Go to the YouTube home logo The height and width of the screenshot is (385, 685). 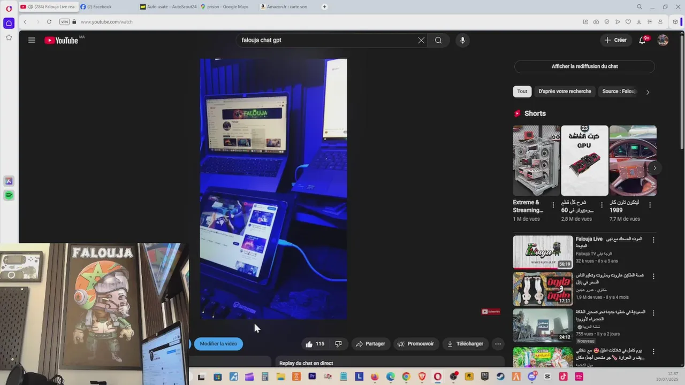[x=62, y=40]
